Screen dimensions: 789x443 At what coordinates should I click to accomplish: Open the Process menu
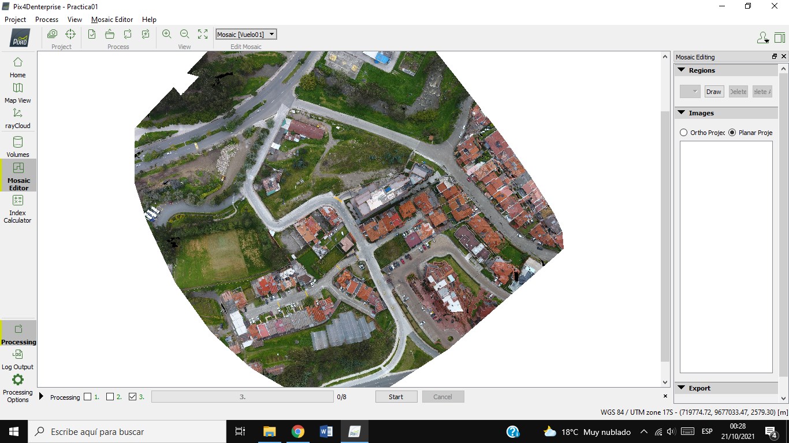click(47, 20)
